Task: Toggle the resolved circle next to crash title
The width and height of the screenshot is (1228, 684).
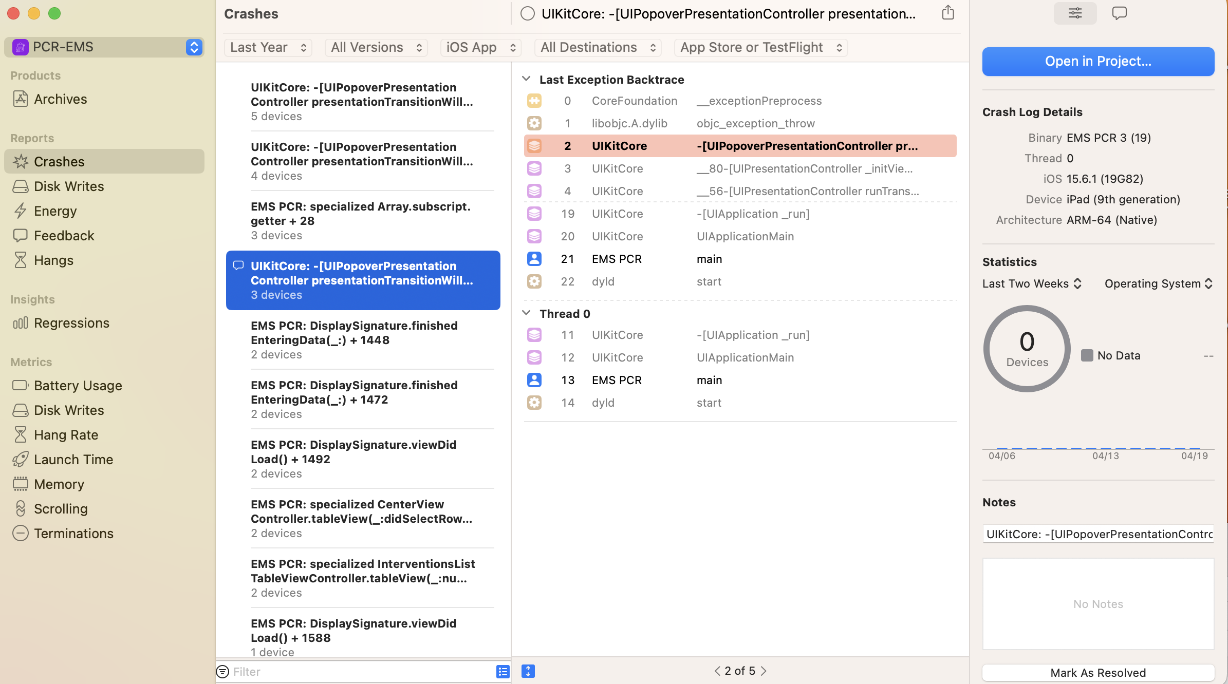Action: click(528, 14)
